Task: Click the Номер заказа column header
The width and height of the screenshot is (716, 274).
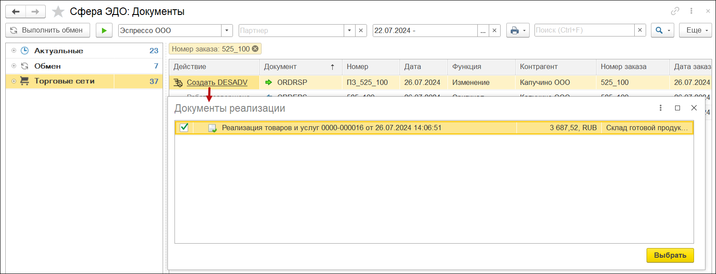Action: [x=632, y=67]
